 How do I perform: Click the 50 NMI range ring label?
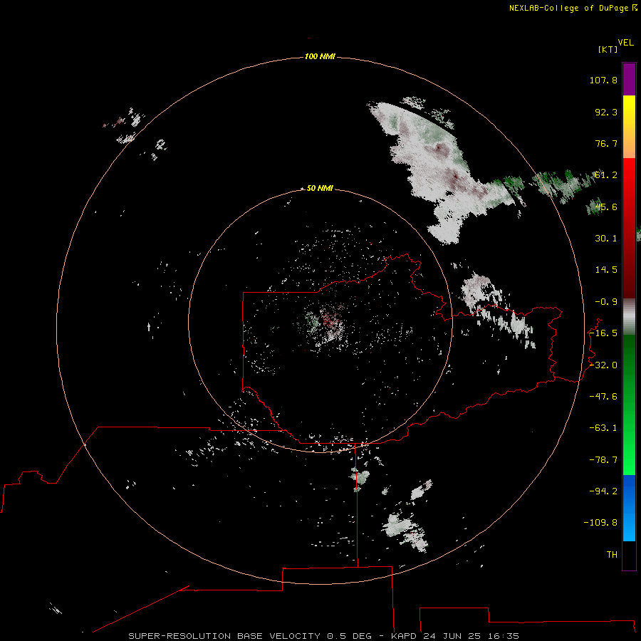pos(320,188)
